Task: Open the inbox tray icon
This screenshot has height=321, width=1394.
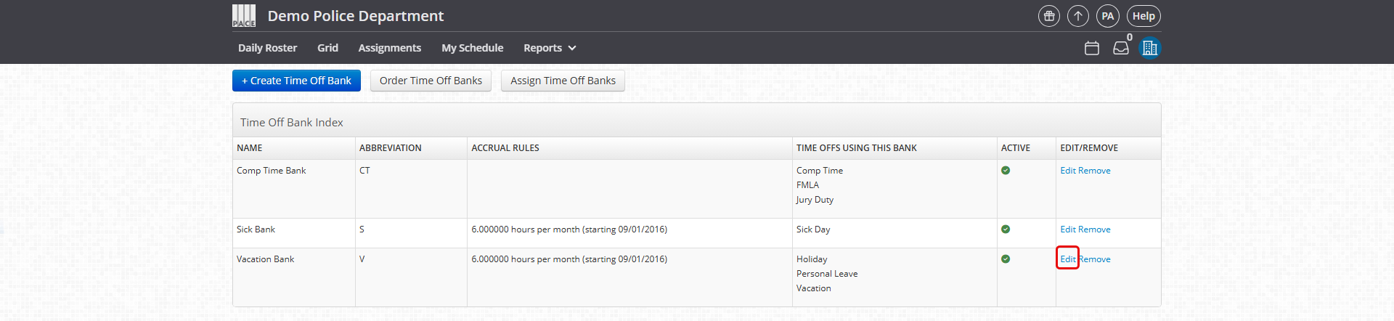Action: click(x=1121, y=48)
